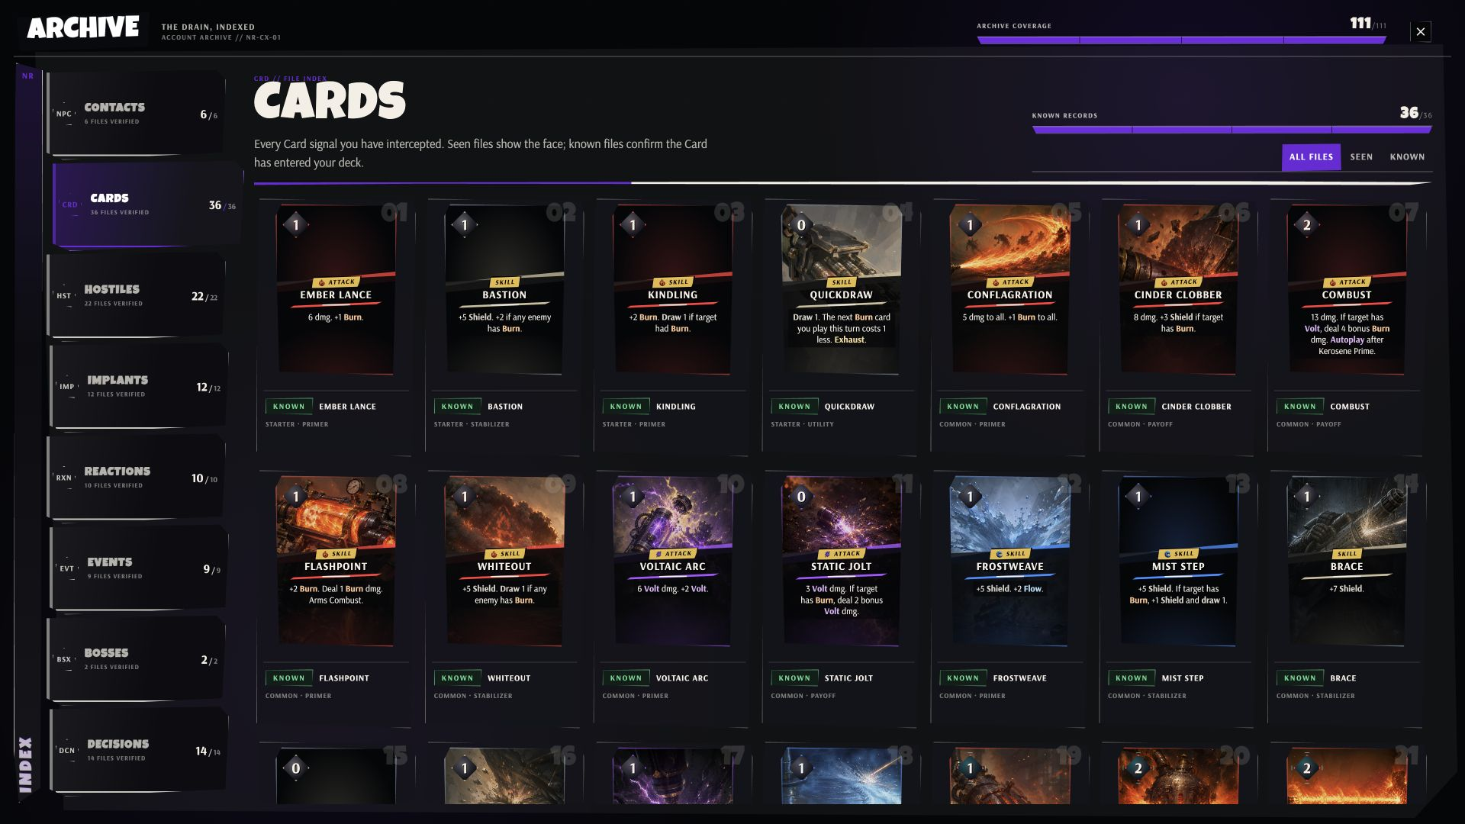The height and width of the screenshot is (824, 1465).
Task: Click the cost gem on Combust card
Action: (1306, 225)
